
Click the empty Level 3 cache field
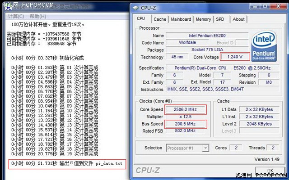[x=259, y=131]
